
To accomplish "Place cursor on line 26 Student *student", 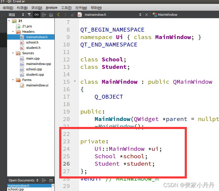I will coord(125,164).
